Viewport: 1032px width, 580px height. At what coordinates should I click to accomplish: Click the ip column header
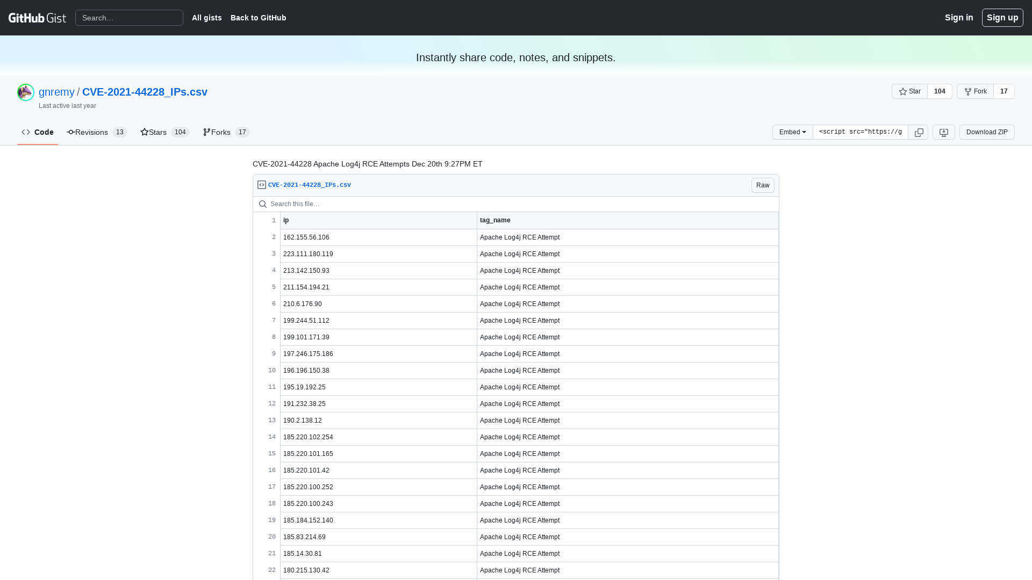coord(378,220)
